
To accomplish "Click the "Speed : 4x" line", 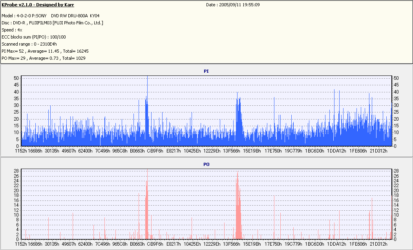I will (12, 30).
